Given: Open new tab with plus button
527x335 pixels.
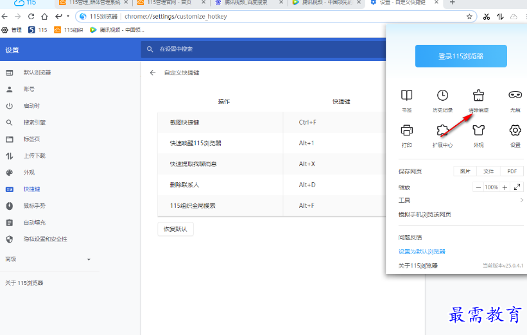Looking at the screenshot, I should 452,3.
